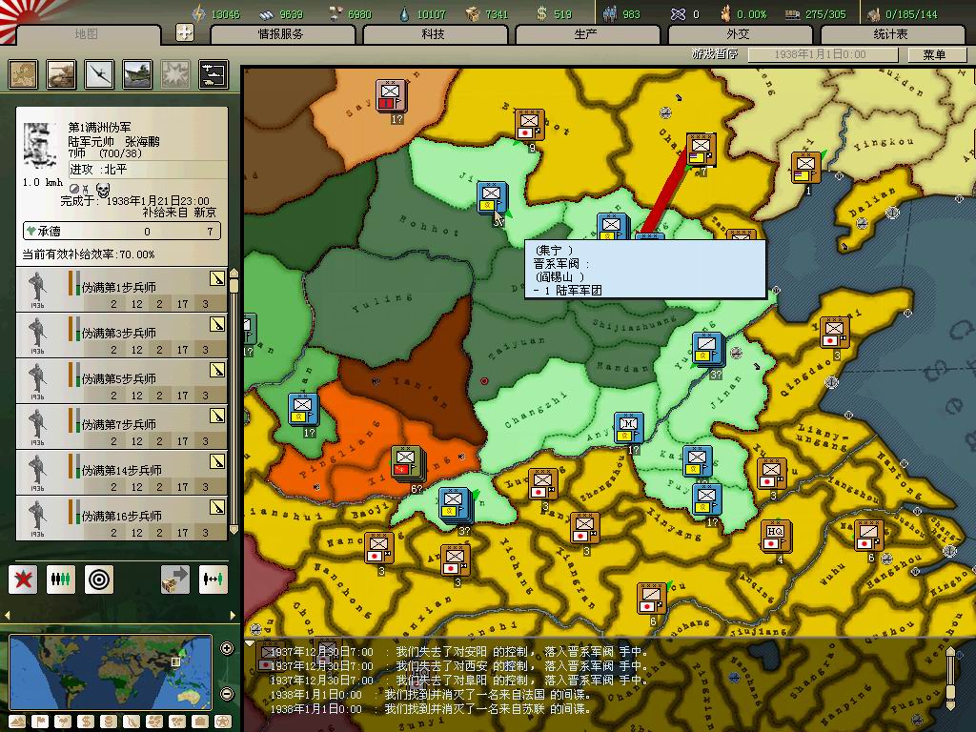Viewport: 976px width, 732px height.
Task: Click the message log scrollbar
Action: tap(950, 679)
